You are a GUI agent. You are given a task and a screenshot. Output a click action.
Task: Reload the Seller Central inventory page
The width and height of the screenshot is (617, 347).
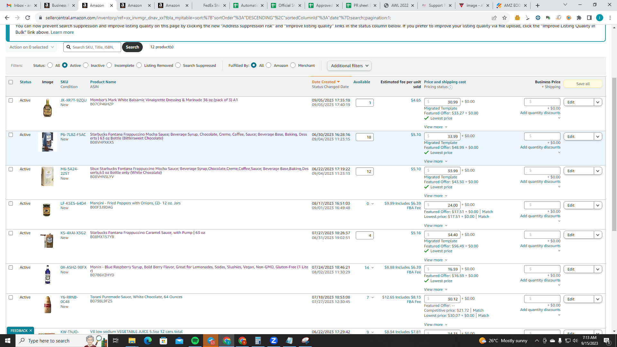pos(28,18)
